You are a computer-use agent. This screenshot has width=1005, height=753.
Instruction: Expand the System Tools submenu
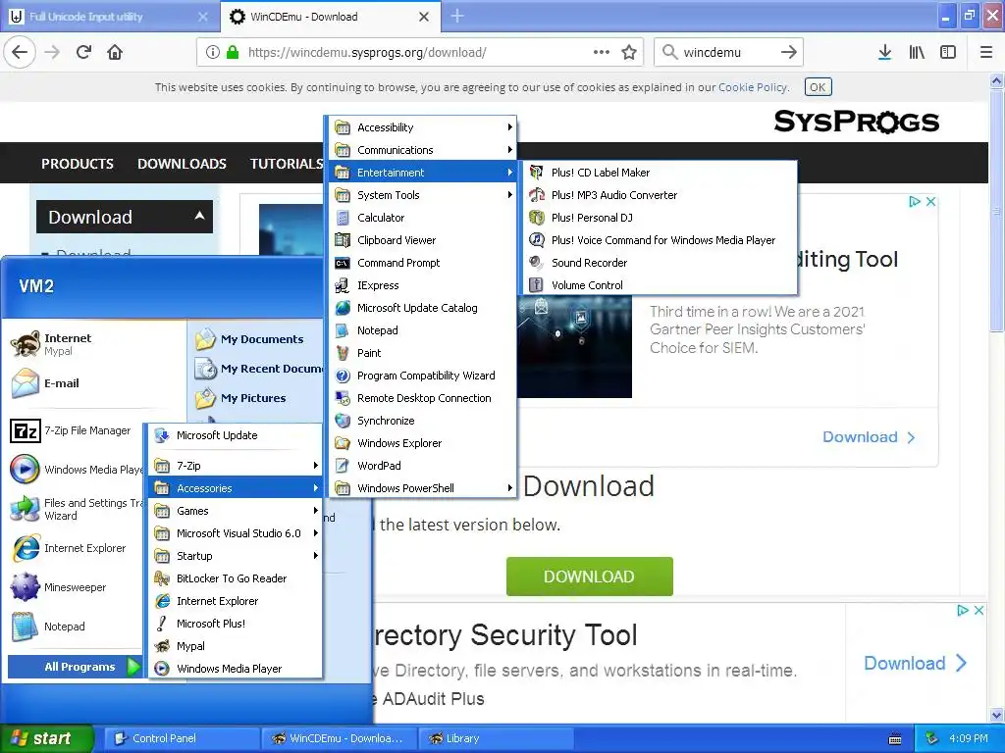pos(423,195)
